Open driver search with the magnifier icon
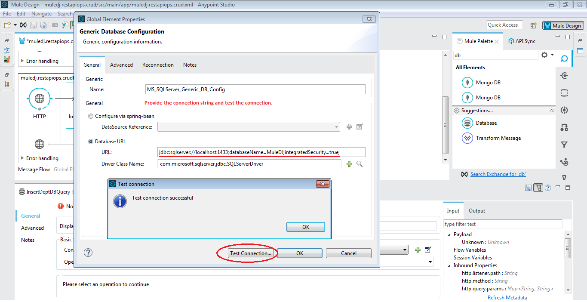 click(x=360, y=163)
